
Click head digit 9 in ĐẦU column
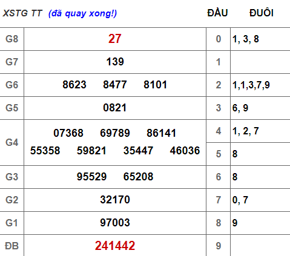point(219,246)
